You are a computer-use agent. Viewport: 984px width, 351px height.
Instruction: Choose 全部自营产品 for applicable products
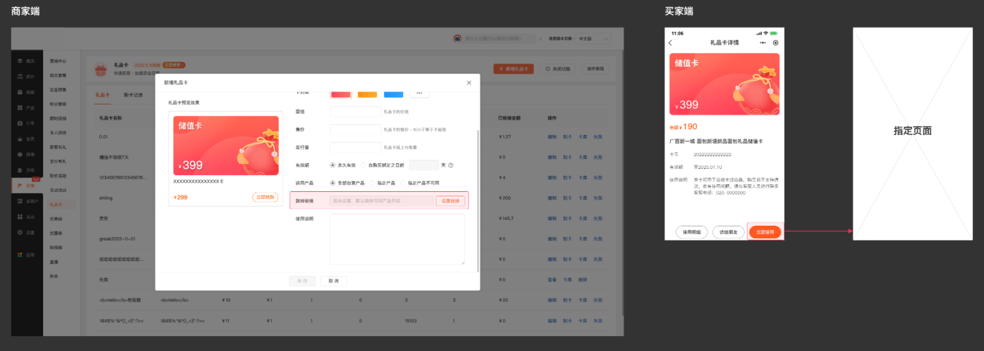pyautogui.click(x=347, y=183)
